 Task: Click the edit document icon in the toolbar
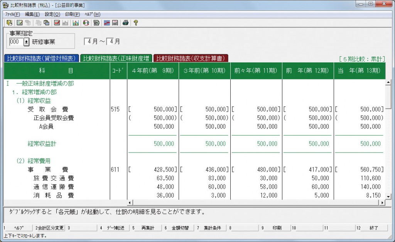19,23
